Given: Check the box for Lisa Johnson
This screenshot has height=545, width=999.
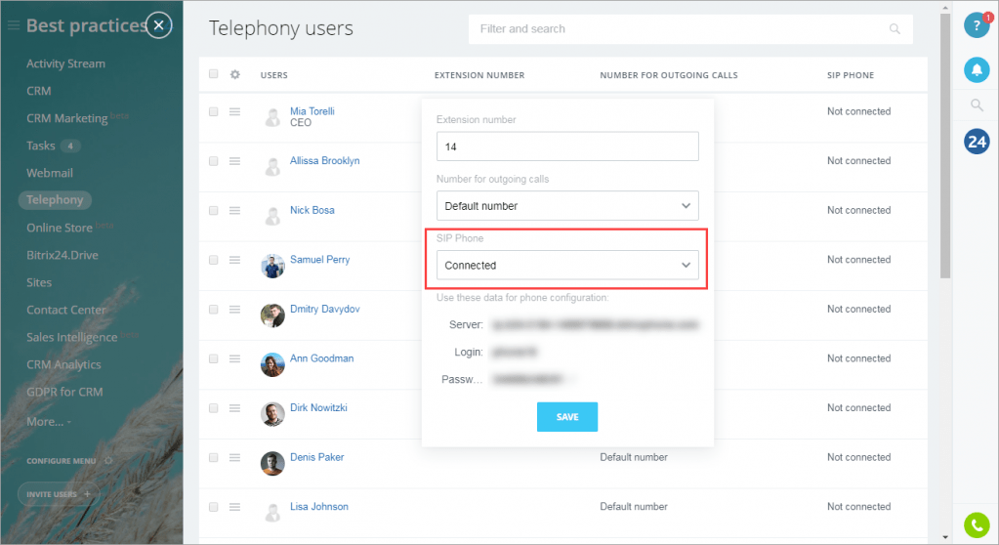Looking at the screenshot, I should (214, 507).
